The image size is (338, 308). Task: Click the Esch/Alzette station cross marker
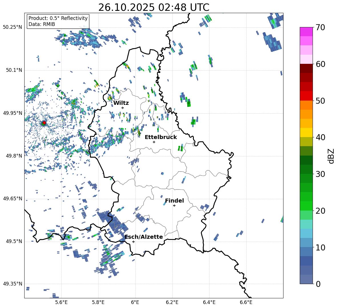(133, 242)
